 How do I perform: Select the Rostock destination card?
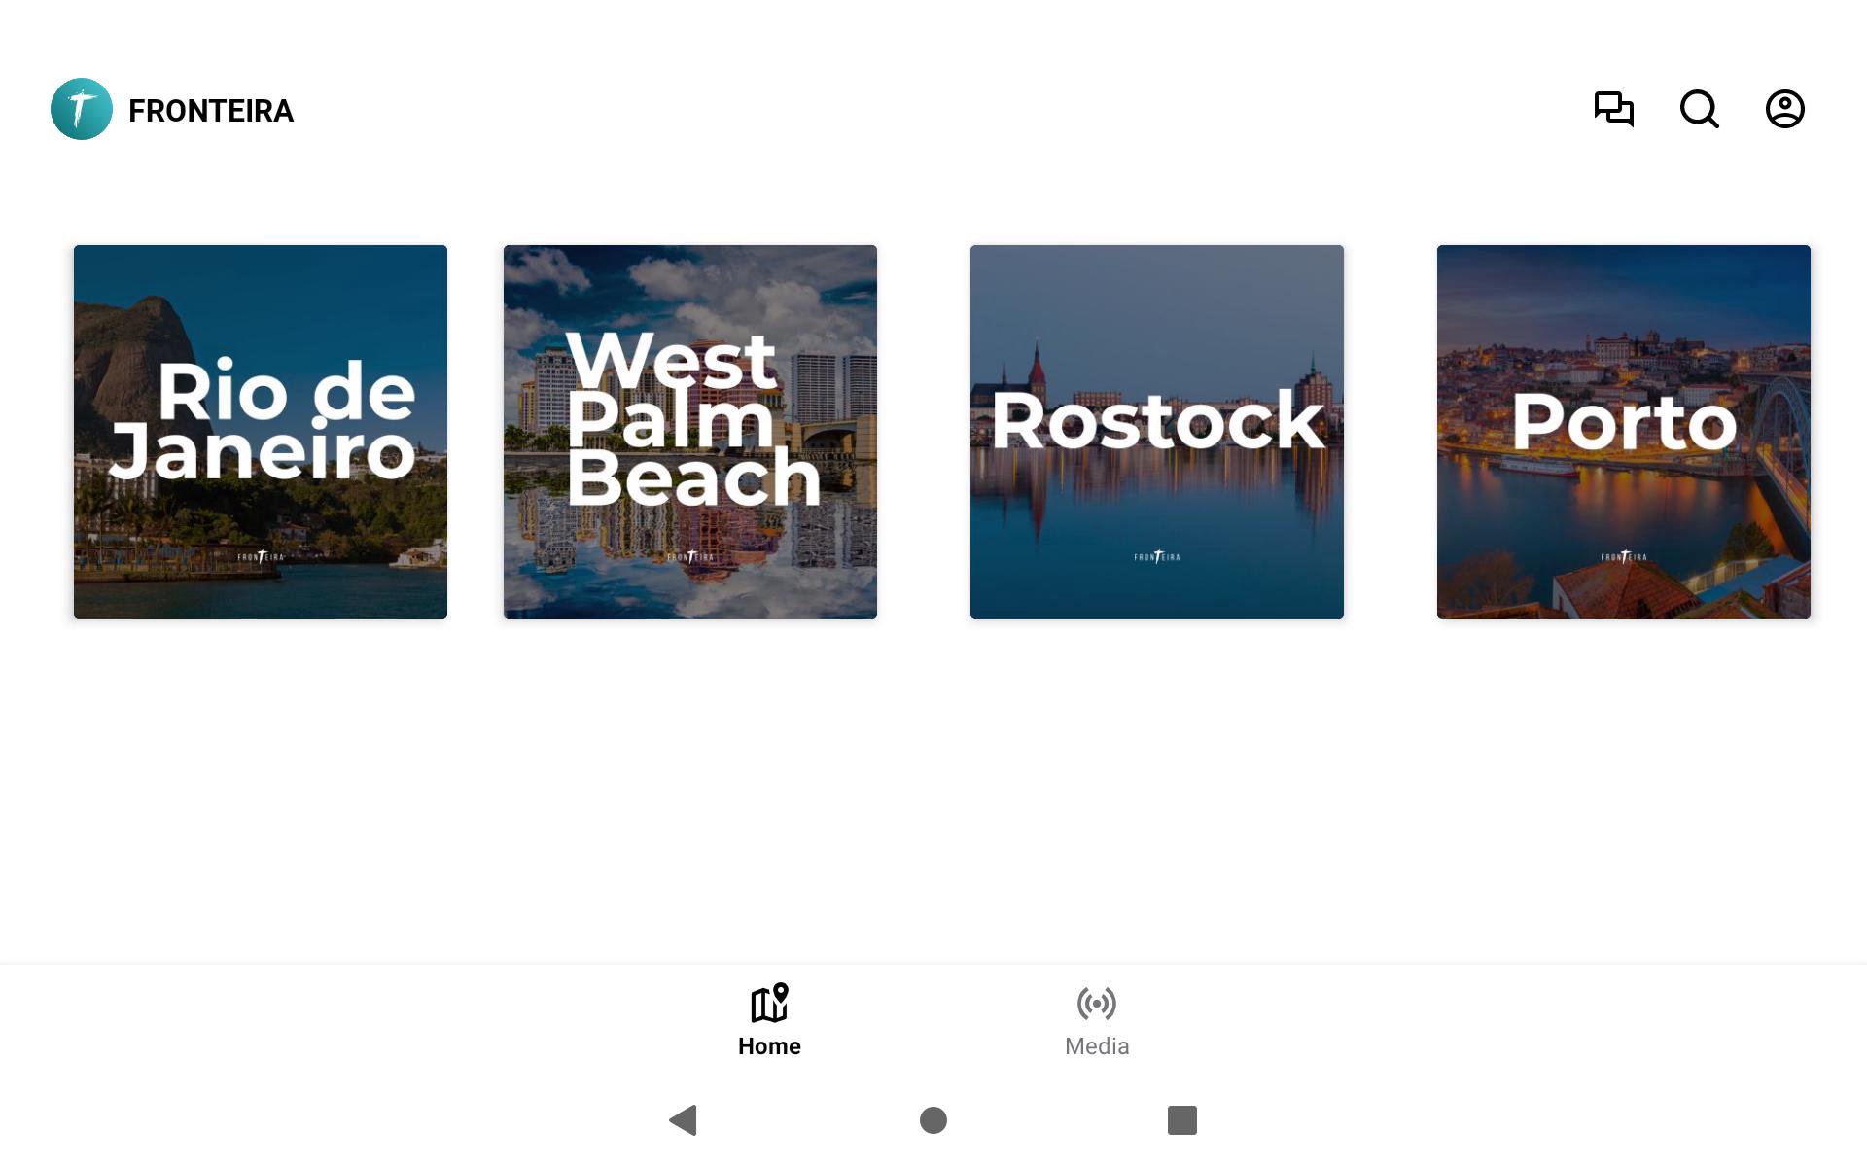pyautogui.click(x=1157, y=432)
